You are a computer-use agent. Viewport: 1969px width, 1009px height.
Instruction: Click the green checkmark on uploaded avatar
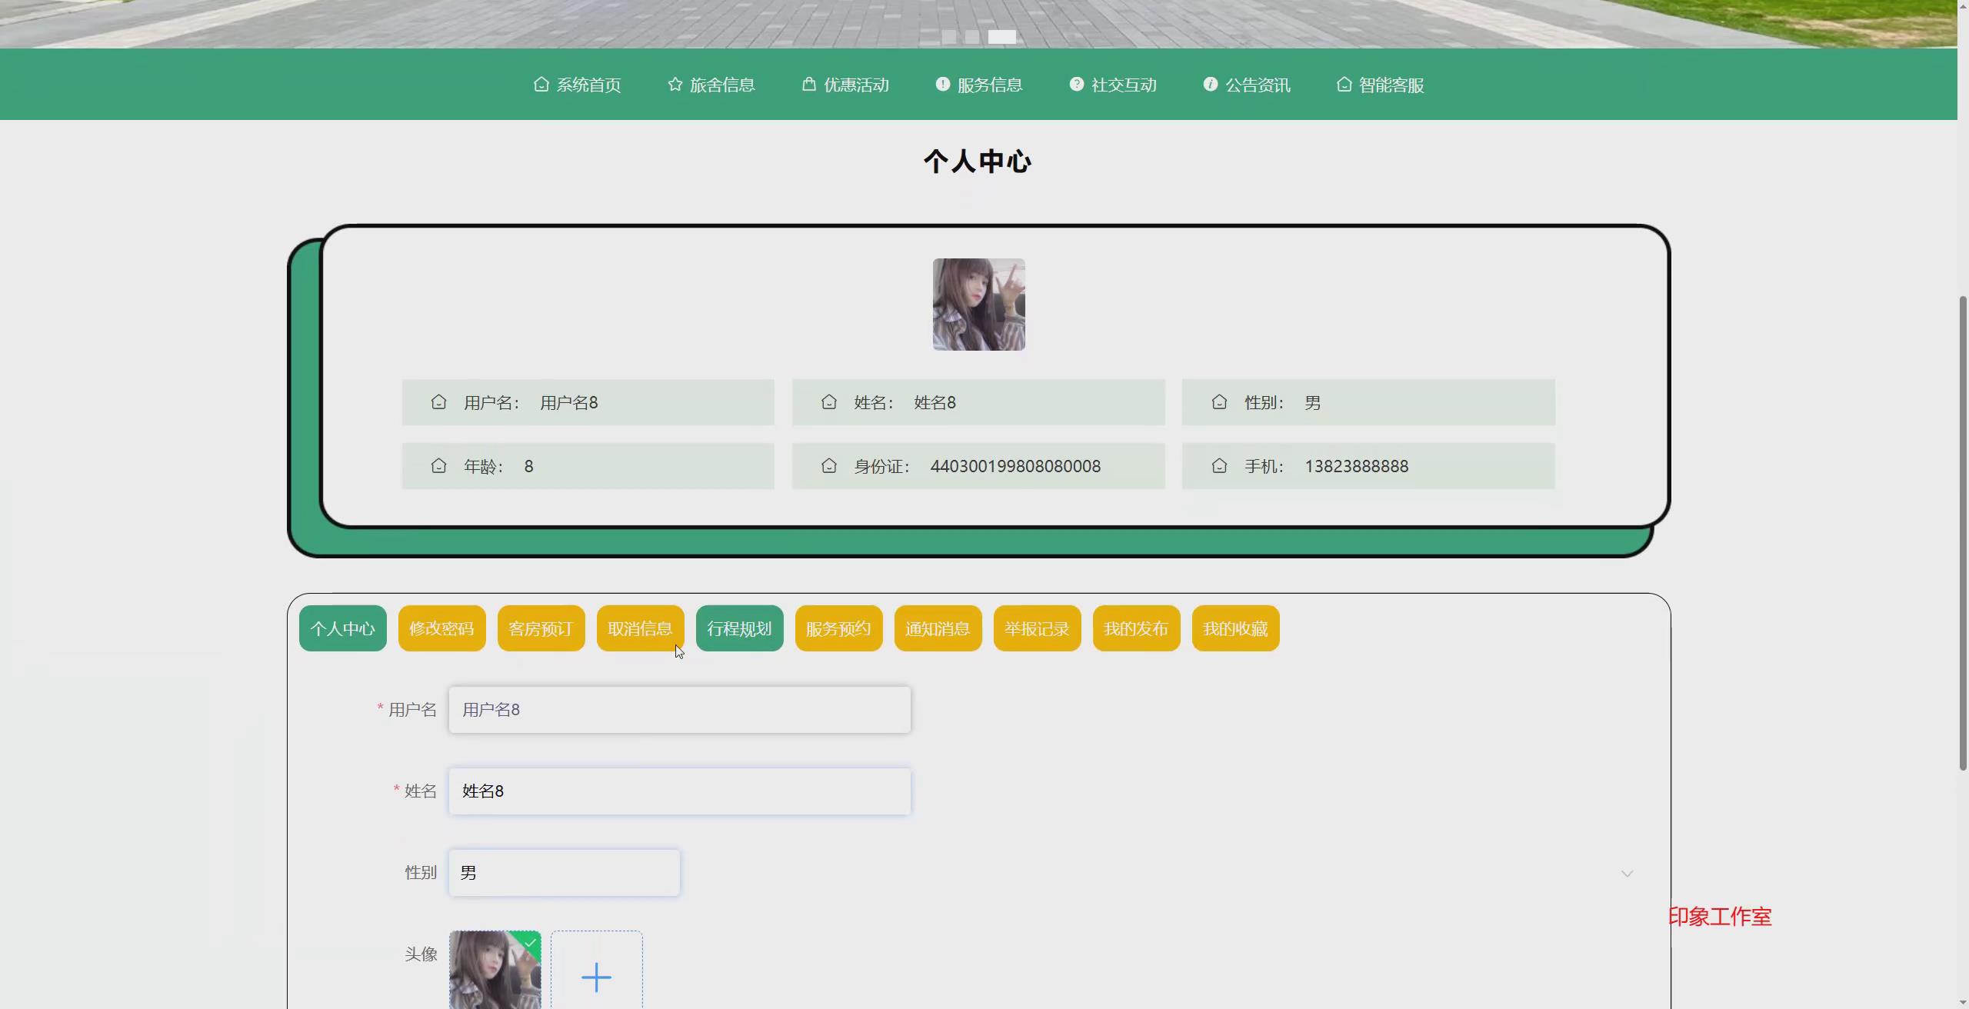(530, 943)
